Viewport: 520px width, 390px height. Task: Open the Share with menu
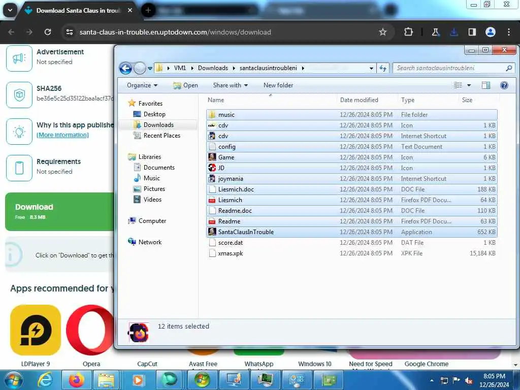[230, 85]
